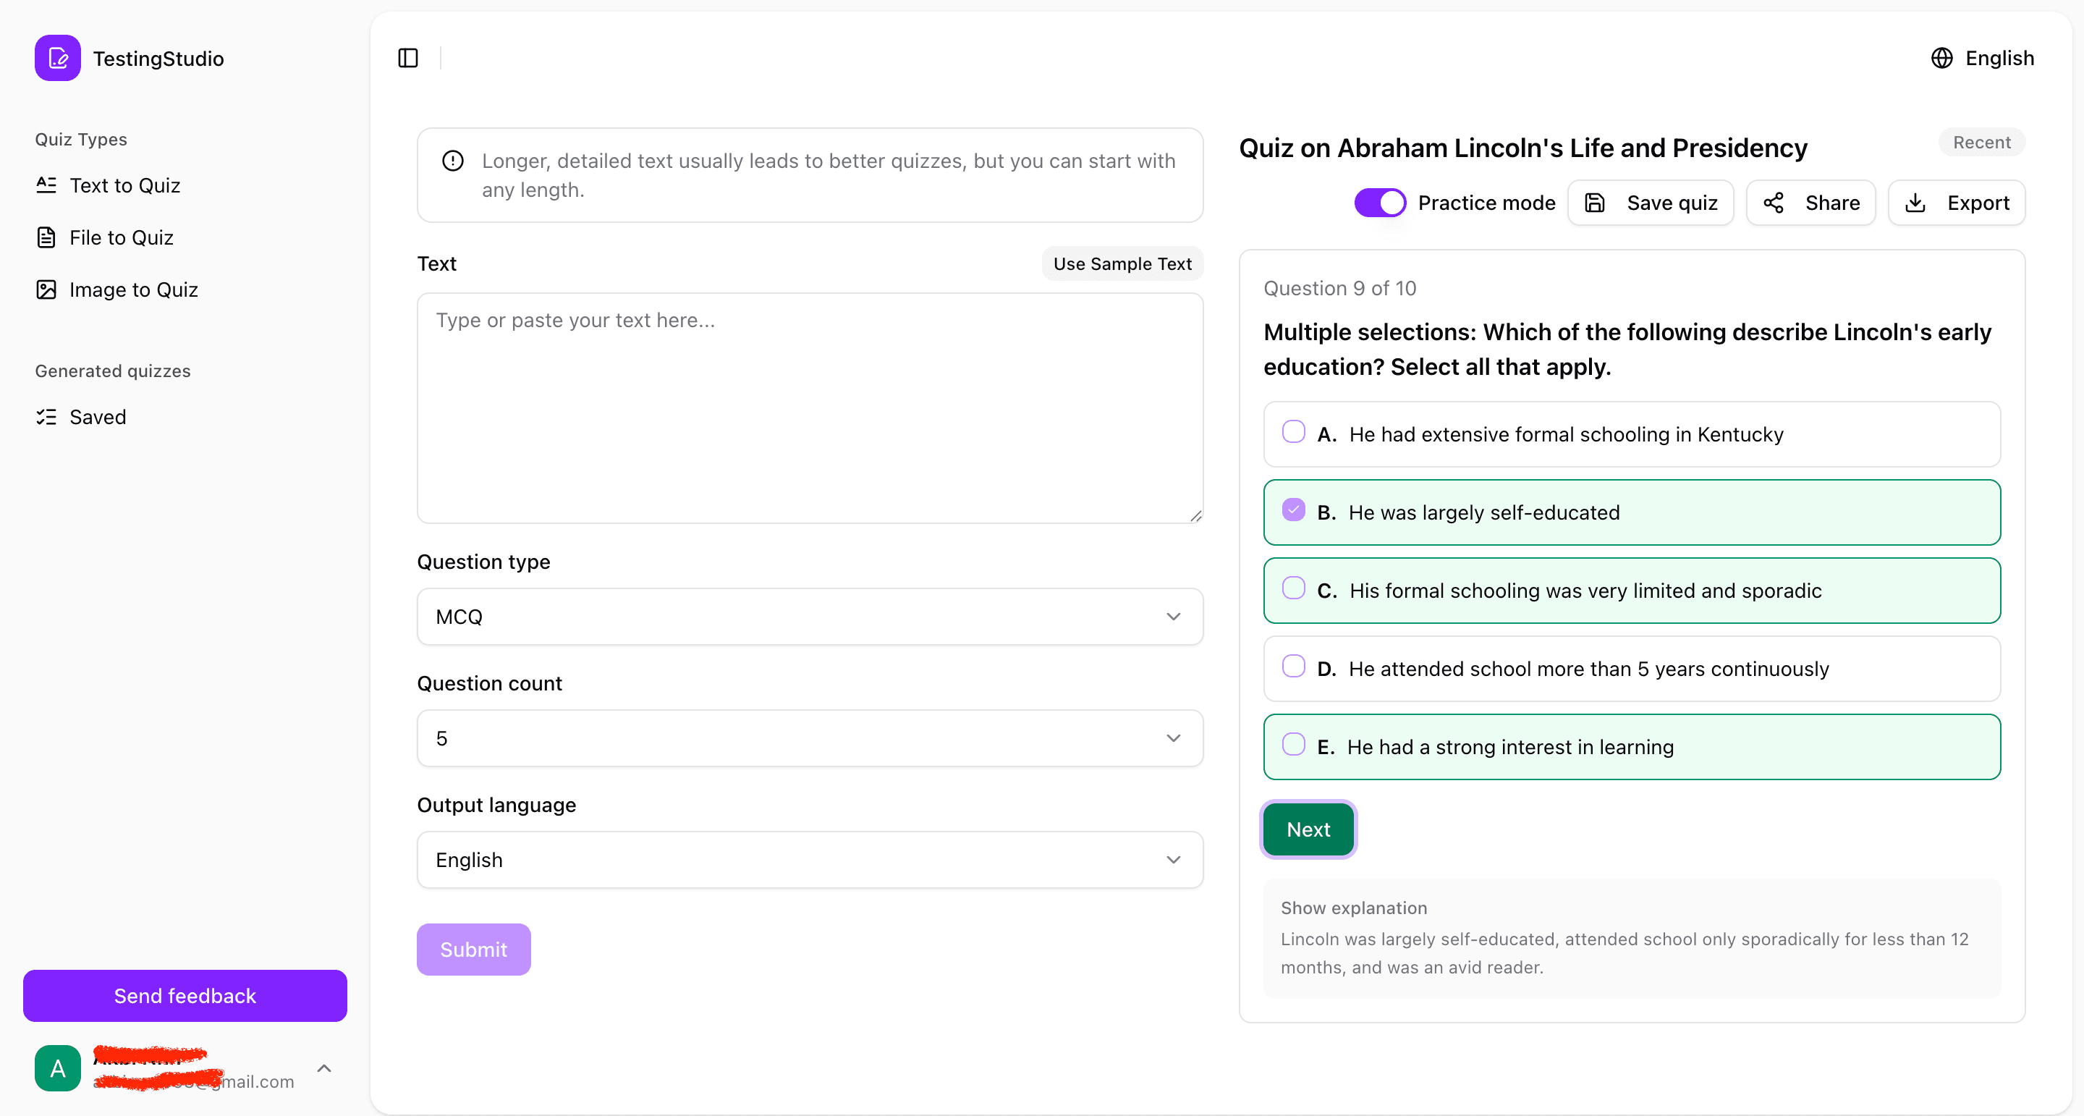2084x1116 pixels.
Task: Select the Text to Quiz icon
Action: [46, 185]
